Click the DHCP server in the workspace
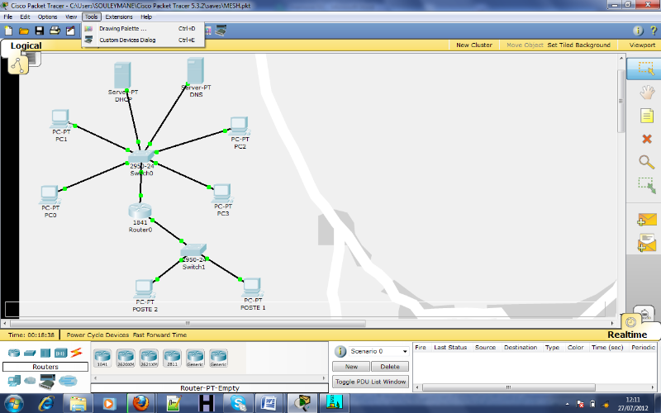This screenshot has width=661, height=413. 122,75
